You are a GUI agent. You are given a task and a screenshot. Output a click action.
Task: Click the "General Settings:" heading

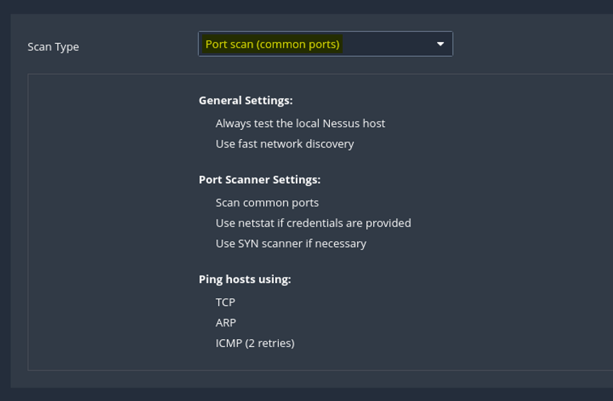pyautogui.click(x=245, y=101)
